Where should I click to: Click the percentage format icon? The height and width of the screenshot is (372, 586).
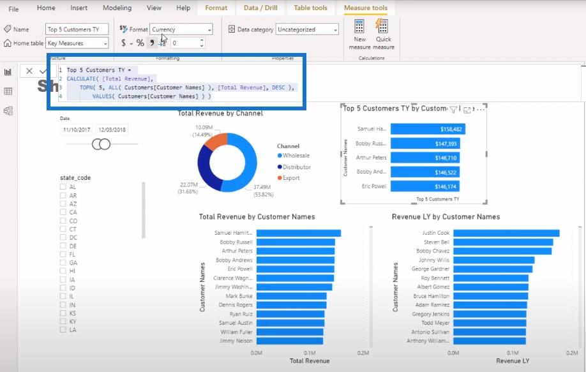pos(140,43)
